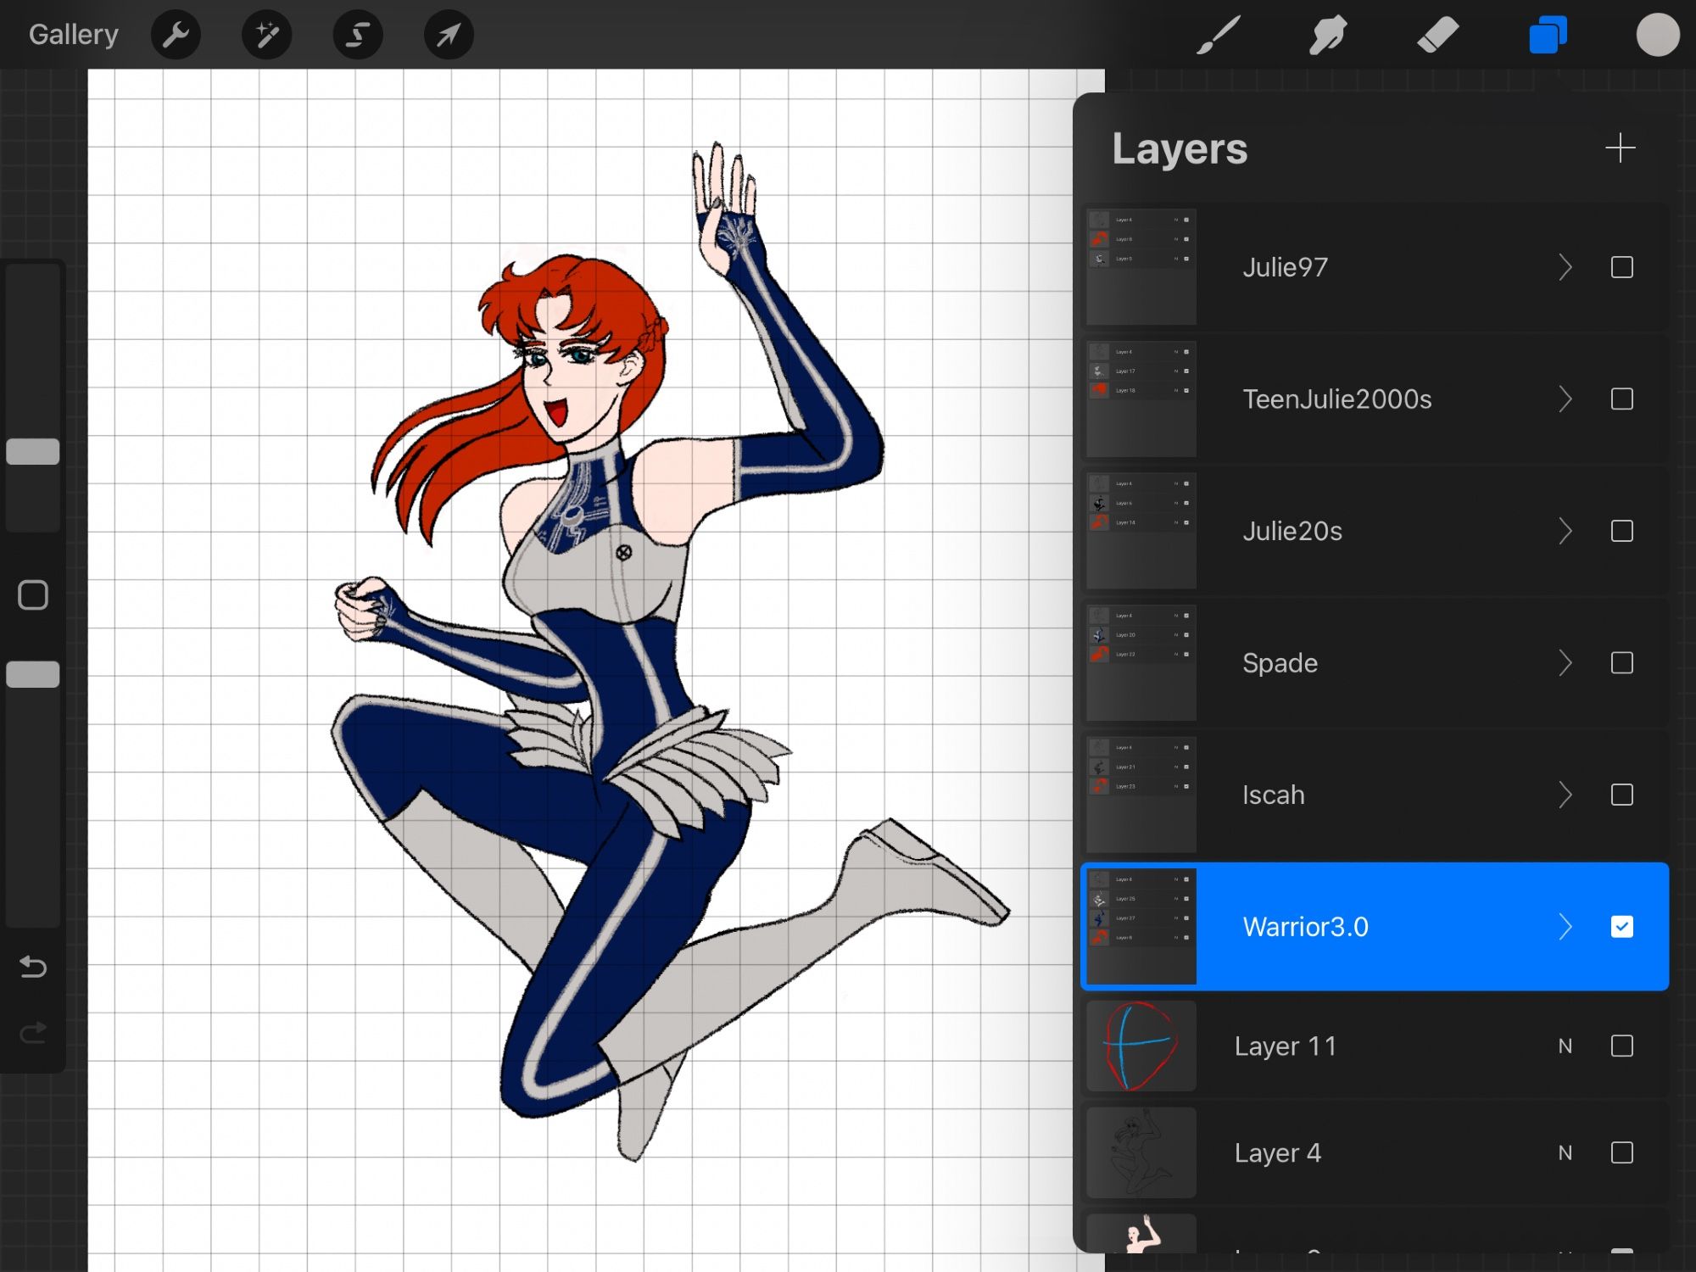The width and height of the screenshot is (1696, 1272).
Task: Expand the Warrior3.0 group
Action: click(x=1565, y=926)
